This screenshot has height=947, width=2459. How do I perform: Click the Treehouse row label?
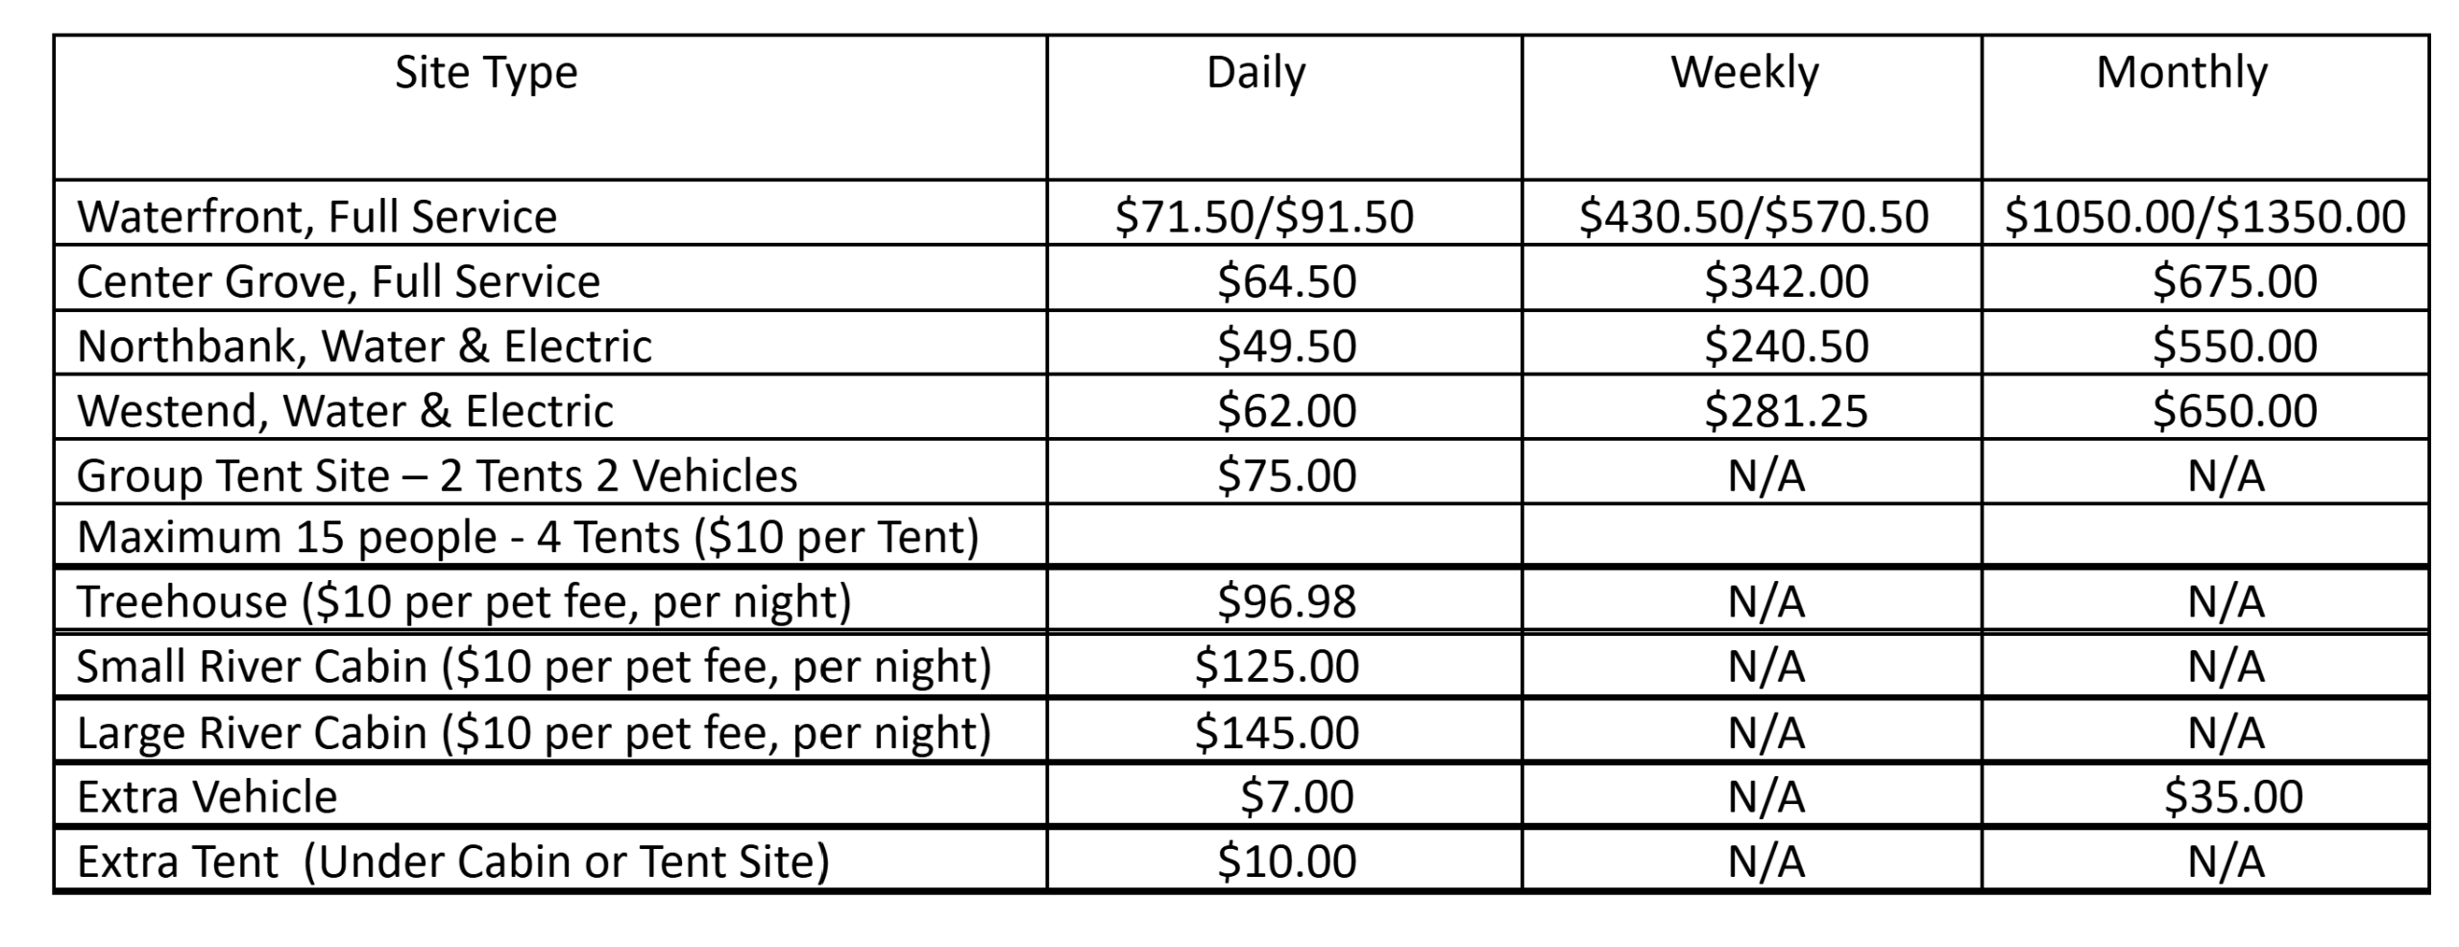click(x=464, y=602)
